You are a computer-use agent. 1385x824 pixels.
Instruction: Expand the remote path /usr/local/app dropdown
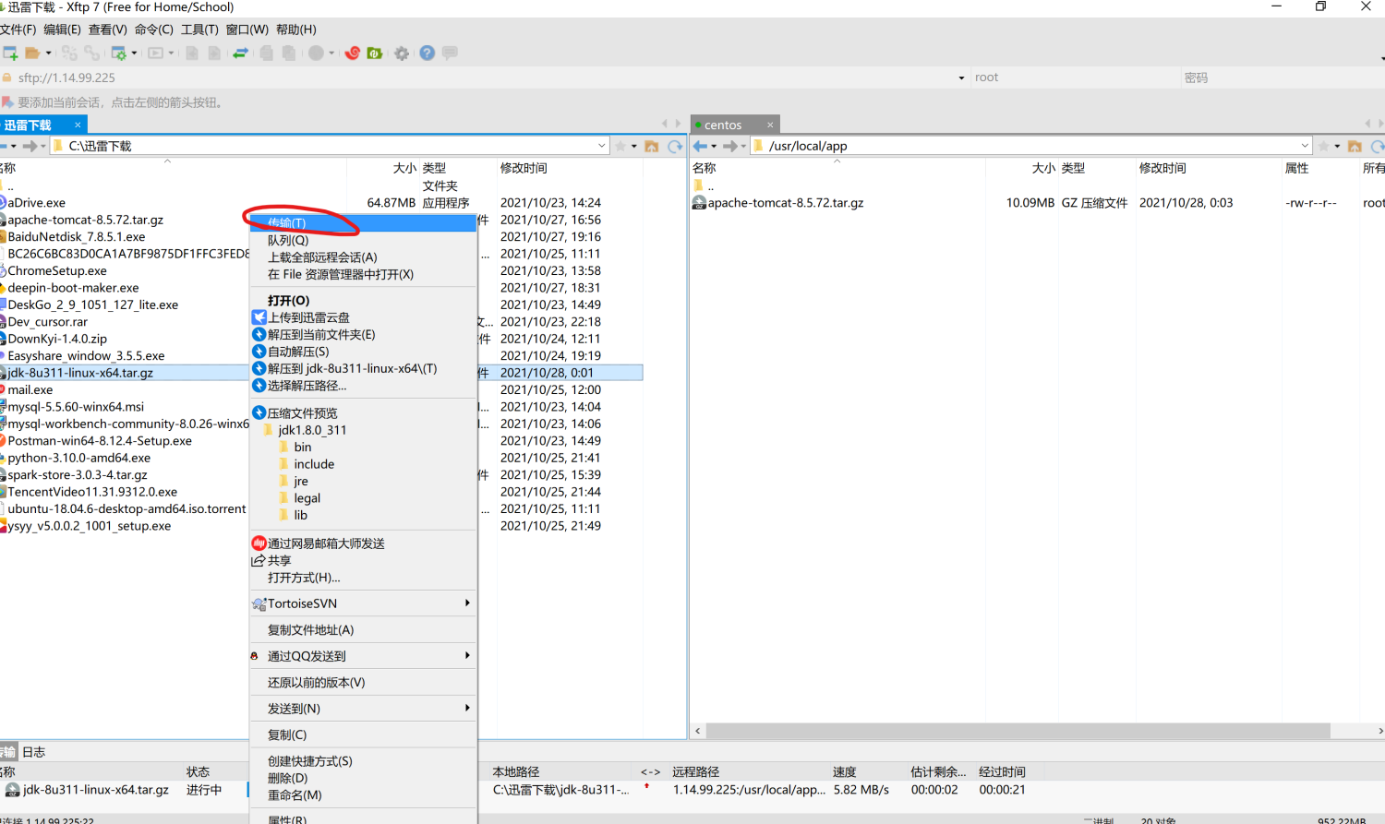click(x=1305, y=146)
